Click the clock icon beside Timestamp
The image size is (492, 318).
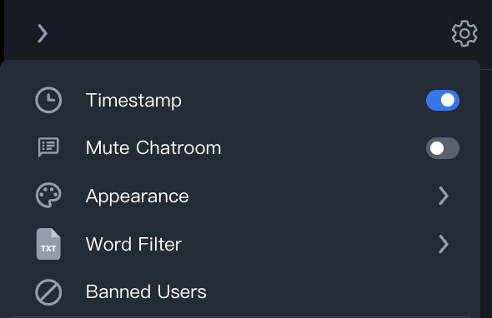(x=48, y=100)
